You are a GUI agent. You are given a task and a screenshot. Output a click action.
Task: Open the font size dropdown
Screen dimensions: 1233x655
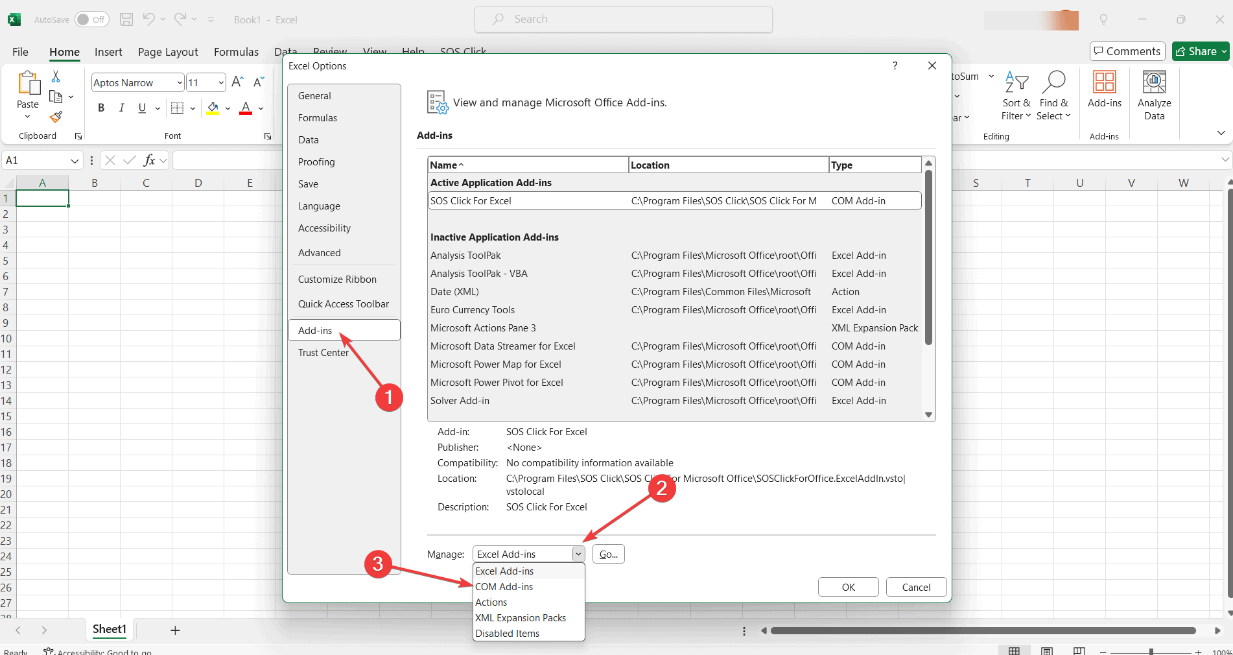(x=221, y=82)
